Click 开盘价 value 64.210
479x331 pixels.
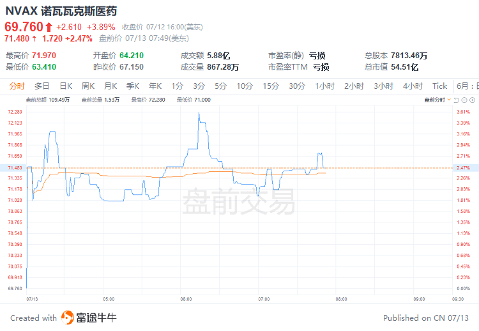(132, 56)
